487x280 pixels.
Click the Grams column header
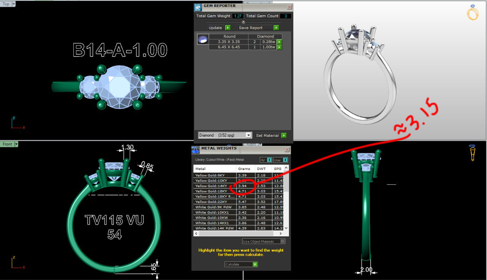coord(245,169)
